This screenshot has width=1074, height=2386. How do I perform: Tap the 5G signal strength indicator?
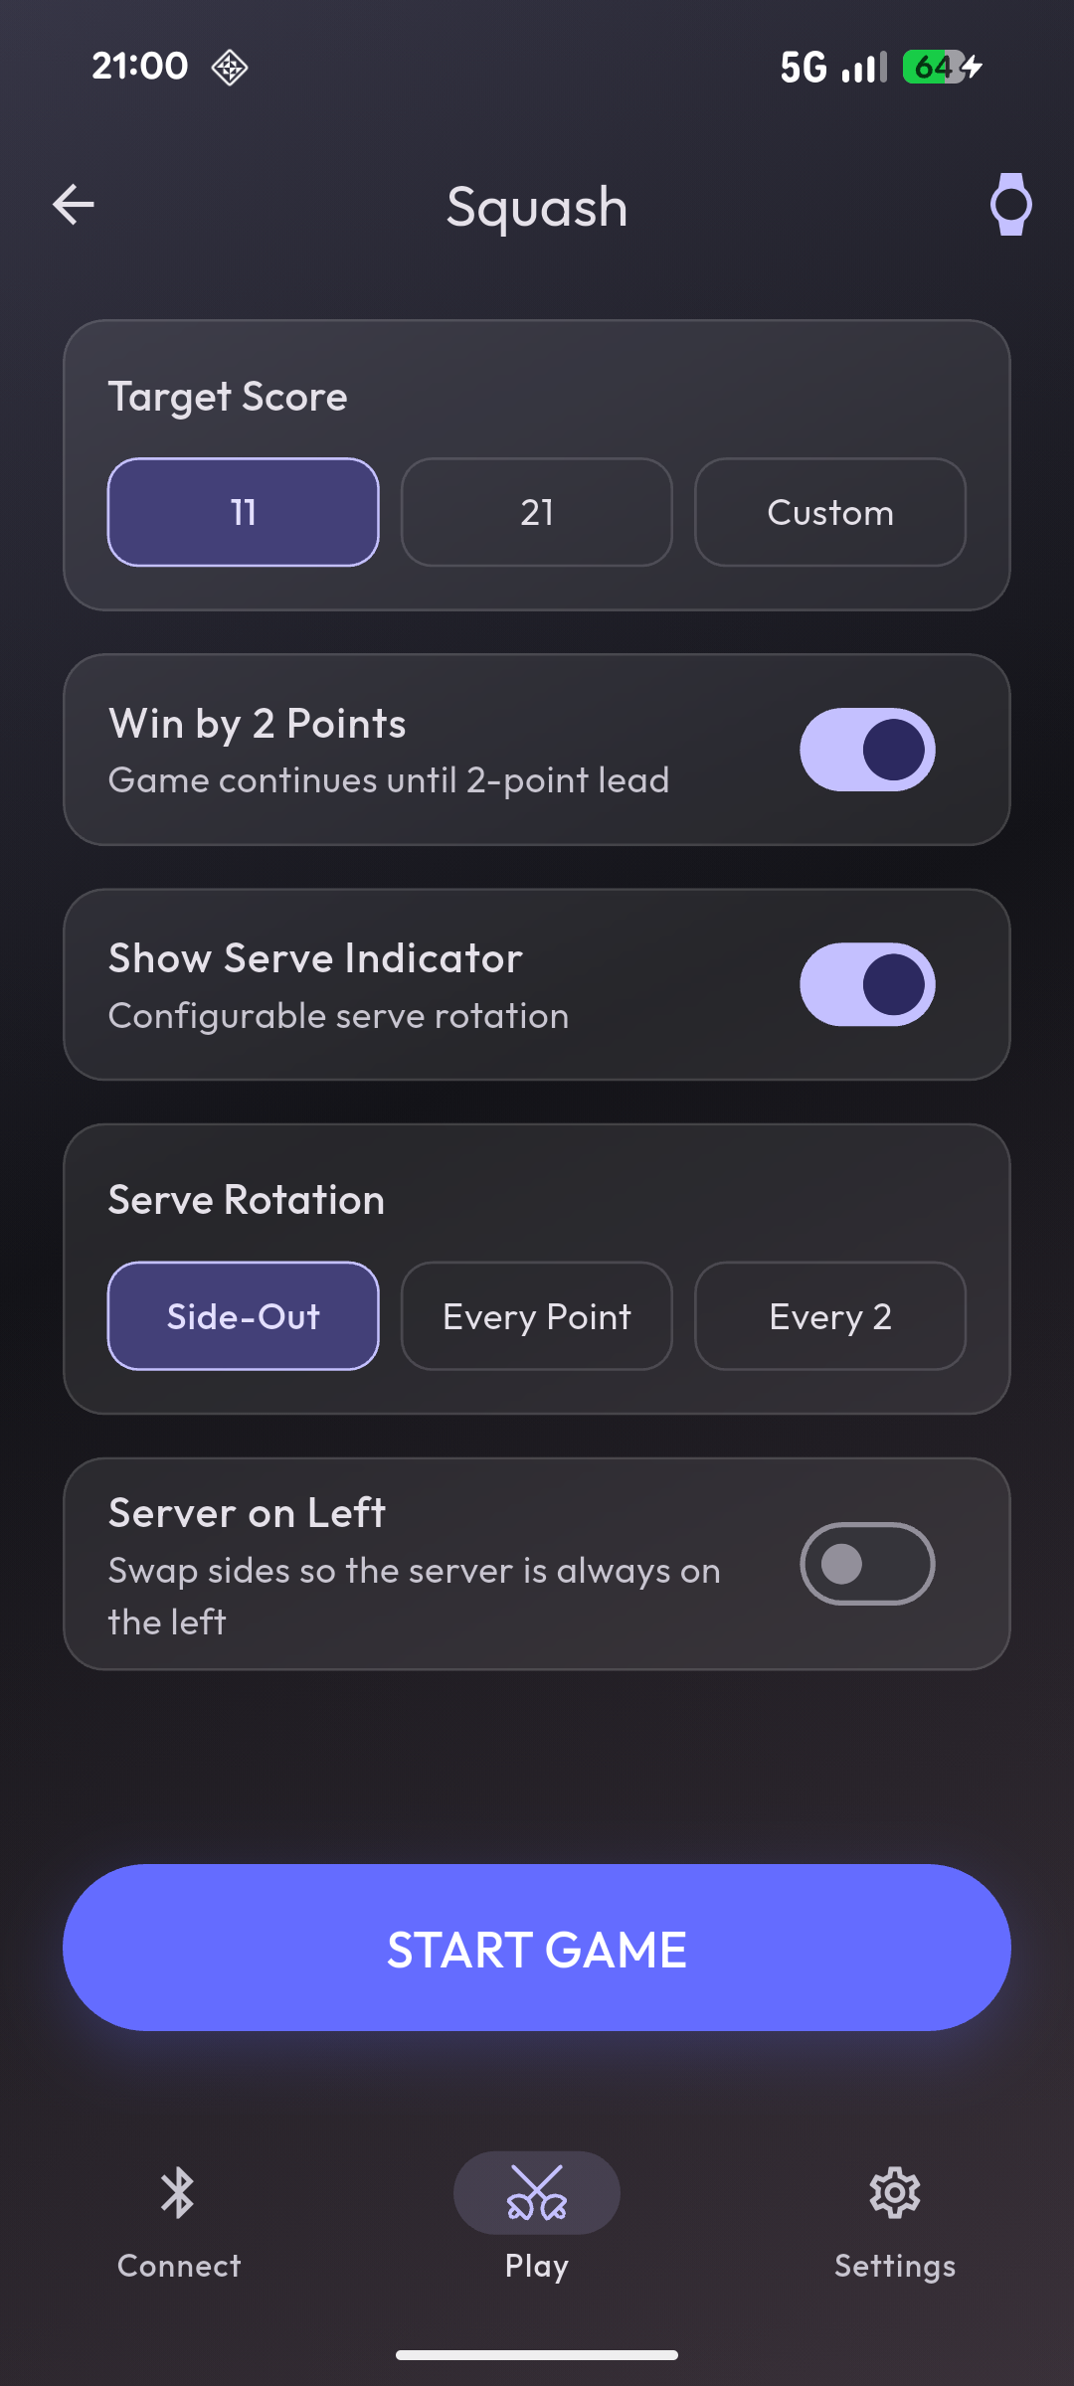(833, 67)
